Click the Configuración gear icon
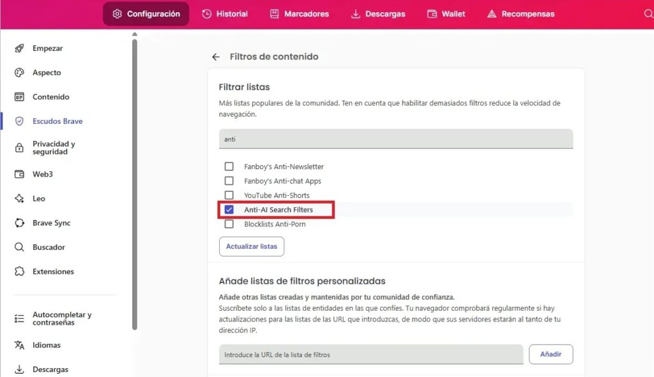This screenshot has height=377, width=654. (x=118, y=14)
